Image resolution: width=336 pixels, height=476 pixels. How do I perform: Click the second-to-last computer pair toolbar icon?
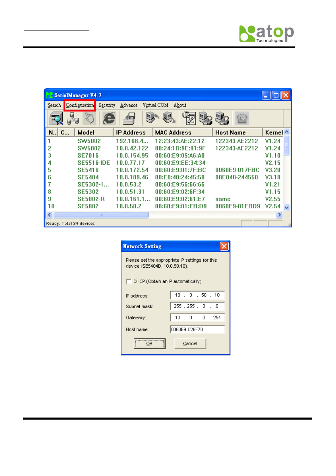pos(205,118)
